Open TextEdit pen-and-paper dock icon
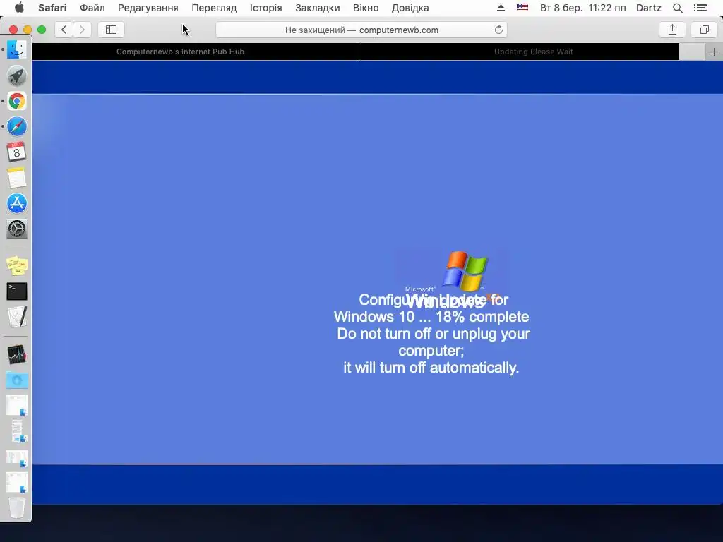Viewport: 723px width, 542px height. pos(17,317)
